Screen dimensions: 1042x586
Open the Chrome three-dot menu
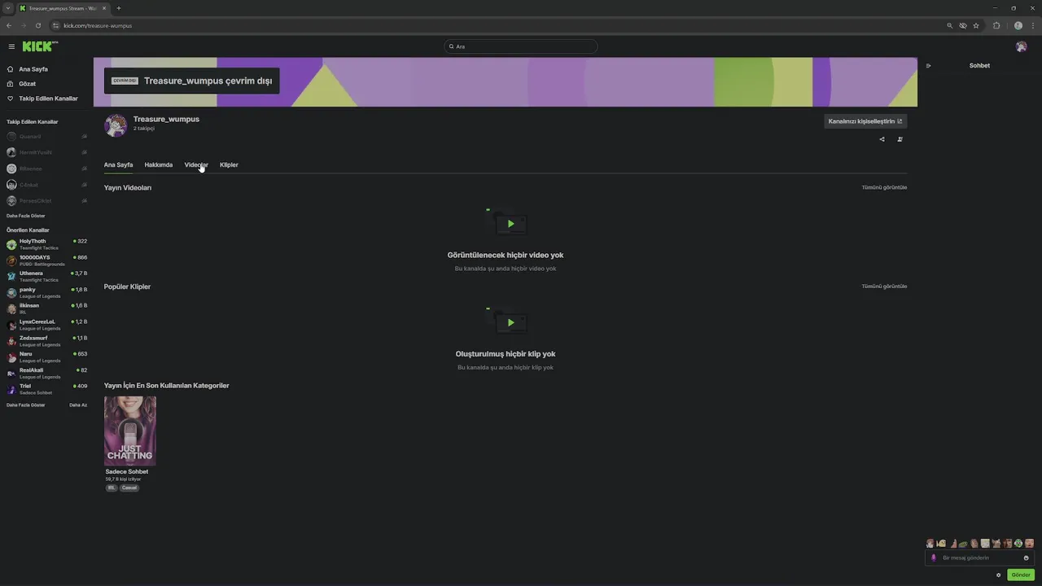1032,25
